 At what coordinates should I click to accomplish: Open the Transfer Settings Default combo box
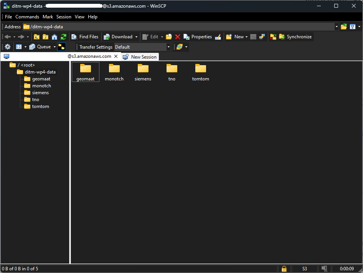143,47
